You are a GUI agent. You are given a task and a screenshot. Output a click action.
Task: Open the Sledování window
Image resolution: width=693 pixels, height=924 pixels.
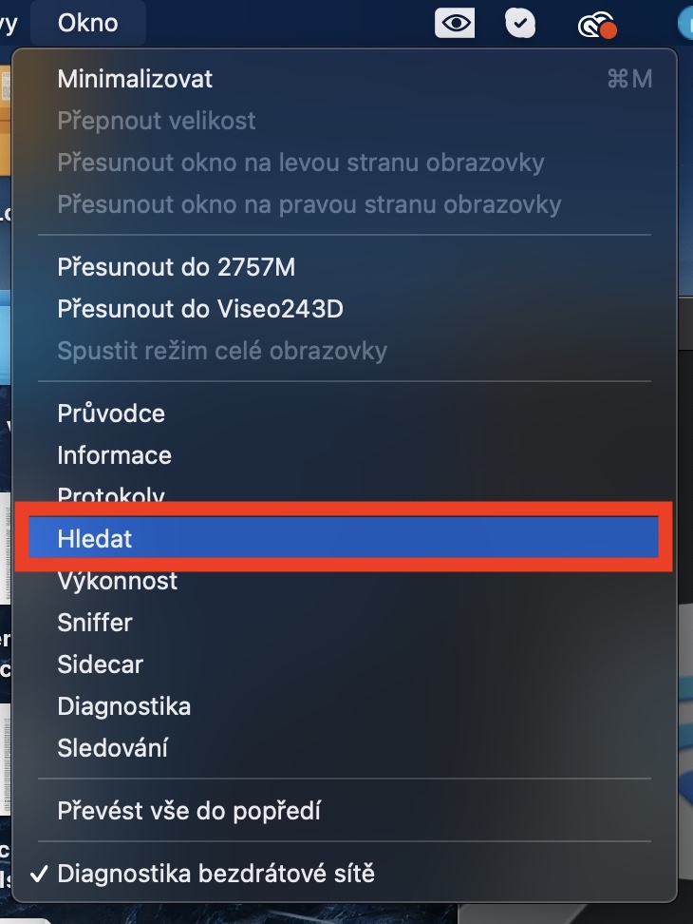(113, 748)
